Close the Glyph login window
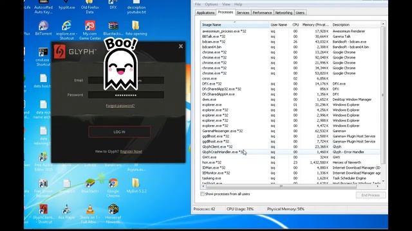Screen dimensions: 412x231 [181, 46]
